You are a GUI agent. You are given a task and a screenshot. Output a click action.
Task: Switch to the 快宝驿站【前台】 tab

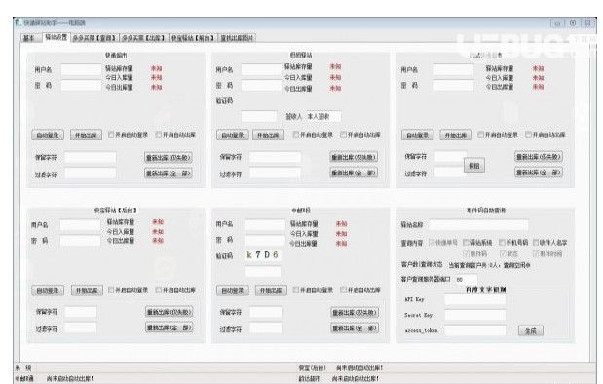192,38
